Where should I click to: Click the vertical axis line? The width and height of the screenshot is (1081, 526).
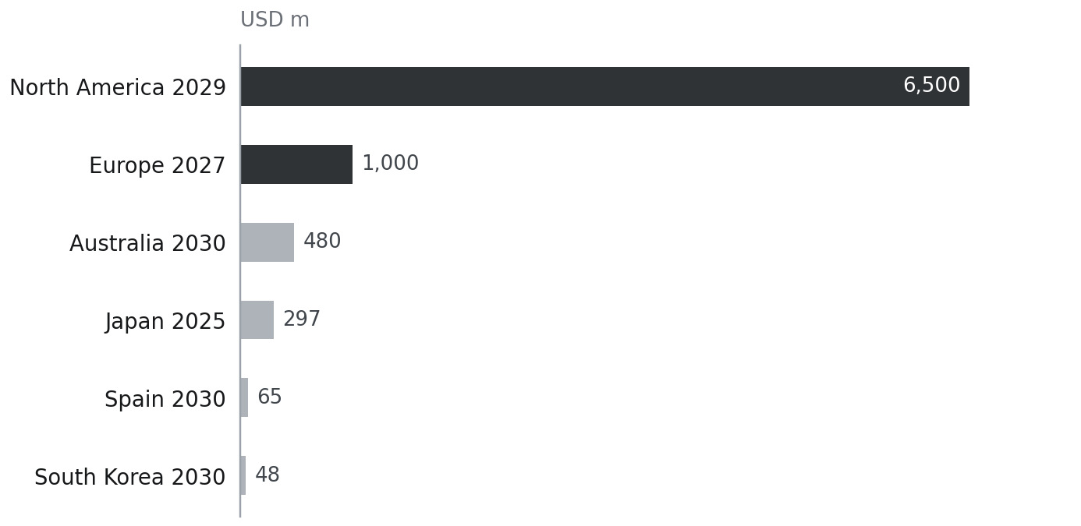[x=239, y=281]
